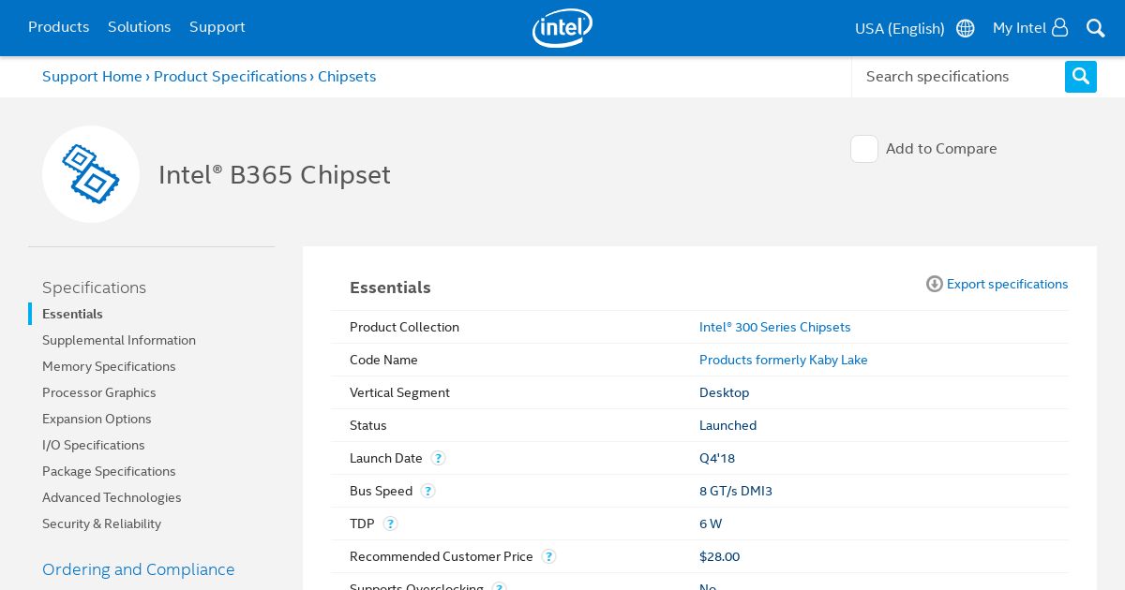Image resolution: width=1125 pixels, height=590 pixels.
Task: Click the 8 GT/s DMI3 value
Action: (x=736, y=491)
